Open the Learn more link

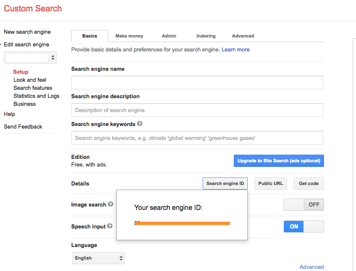[x=236, y=49]
